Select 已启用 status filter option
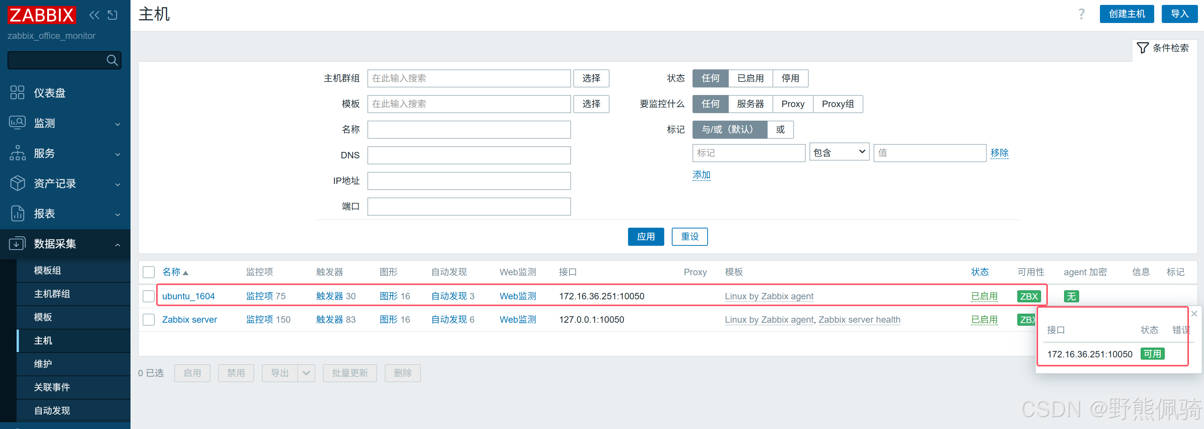Viewport: 1204px width, 429px height. [x=750, y=78]
